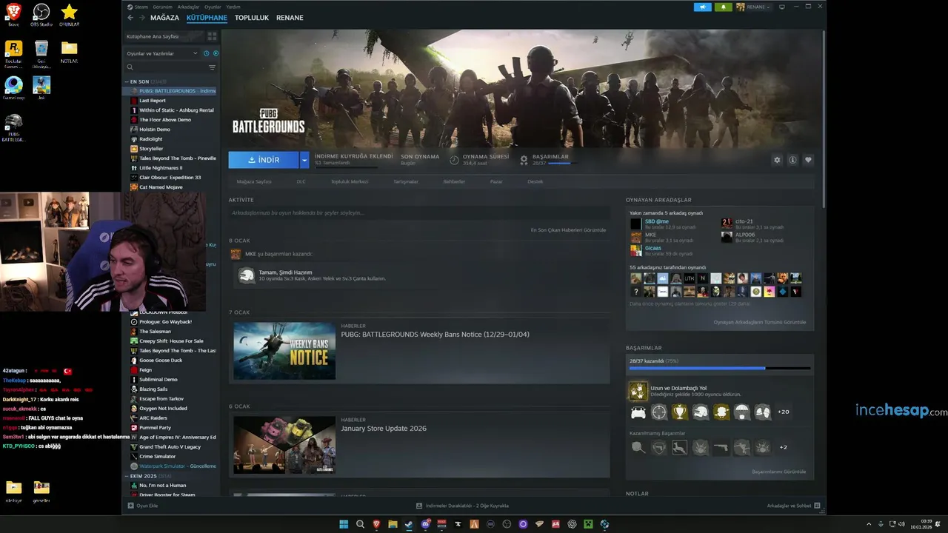Show PUBG game info icon

click(792, 160)
